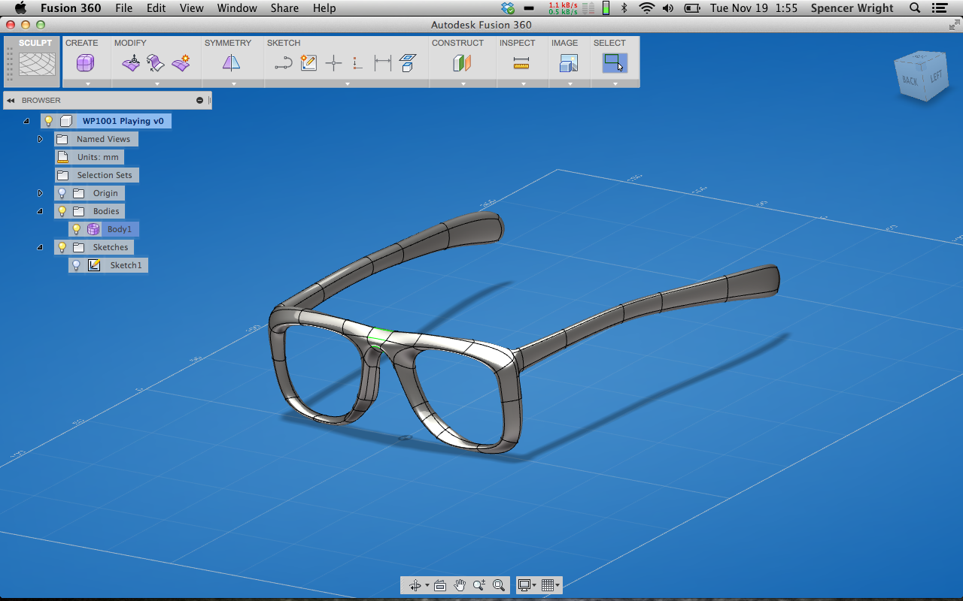
Task: Activate the Edit Form tool in MODIFY
Action: click(x=131, y=64)
